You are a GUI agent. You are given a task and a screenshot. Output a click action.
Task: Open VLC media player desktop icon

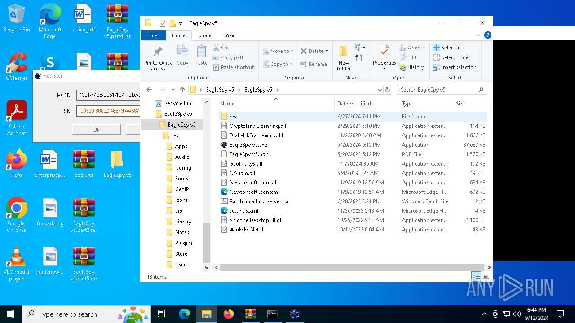point(16,264)
